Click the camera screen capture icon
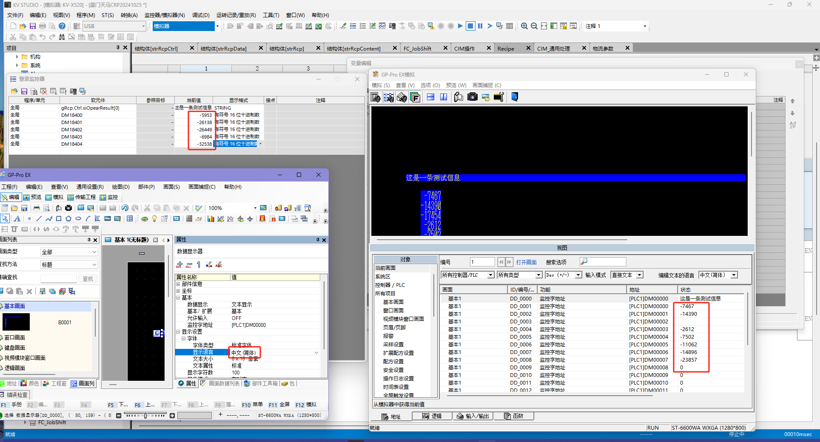Screen dimensions: 820x442 pos(472,97)
